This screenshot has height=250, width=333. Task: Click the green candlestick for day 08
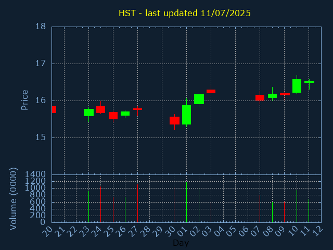(272, 96)
